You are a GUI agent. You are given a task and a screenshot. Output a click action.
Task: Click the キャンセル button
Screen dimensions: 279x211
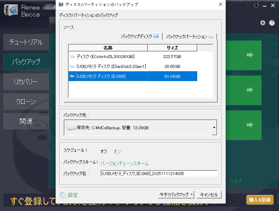(209, 195)
